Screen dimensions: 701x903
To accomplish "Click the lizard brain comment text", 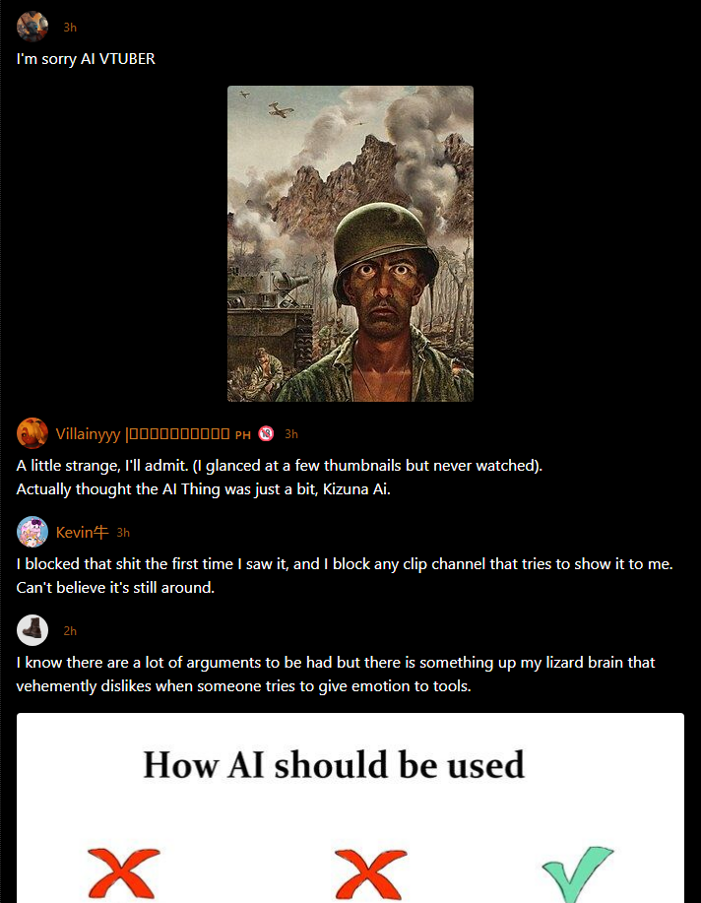I will pyautogui.click(x=335, y=674).
